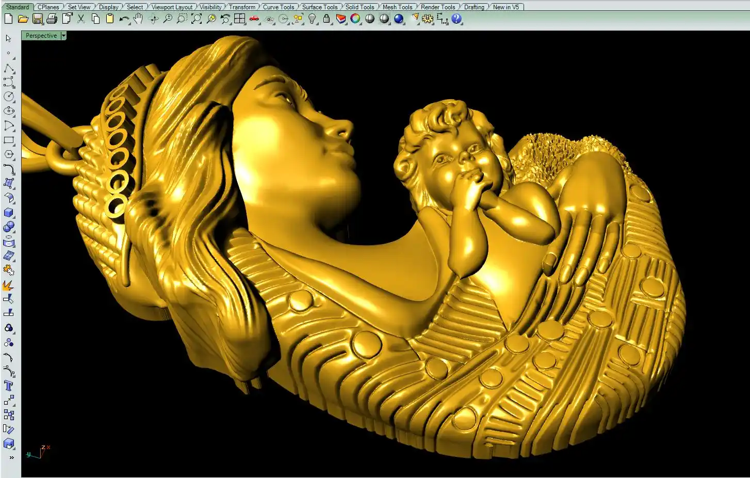Switch to the Surface Tools tab
The image size is (750, 478).
(x=319, y=7)
